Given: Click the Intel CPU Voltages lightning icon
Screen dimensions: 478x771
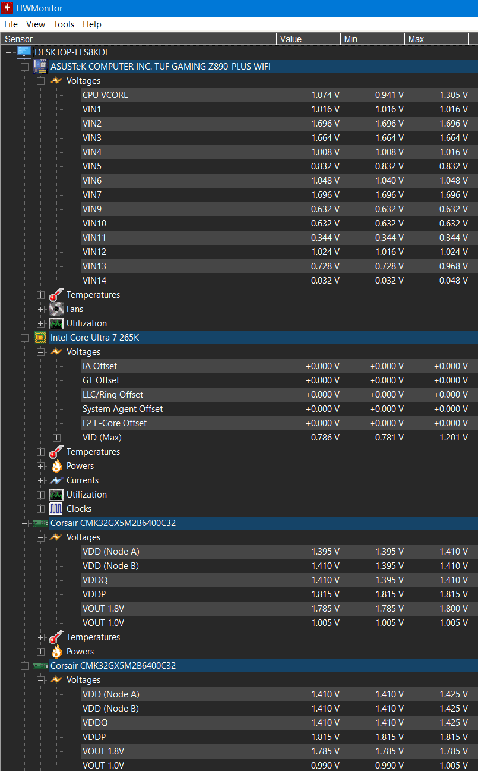Looking at the screenshot, I should pyautogui.click(x=56, y=352).
